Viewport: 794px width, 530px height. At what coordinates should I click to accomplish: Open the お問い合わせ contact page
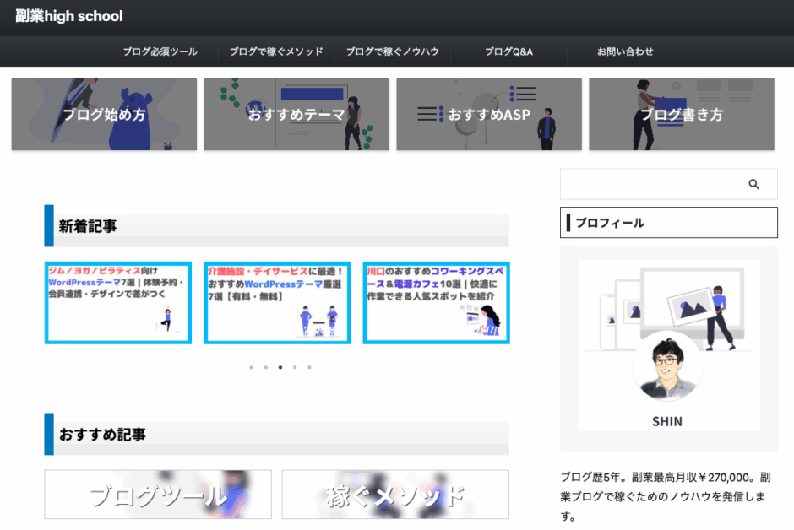pos(625,51)
